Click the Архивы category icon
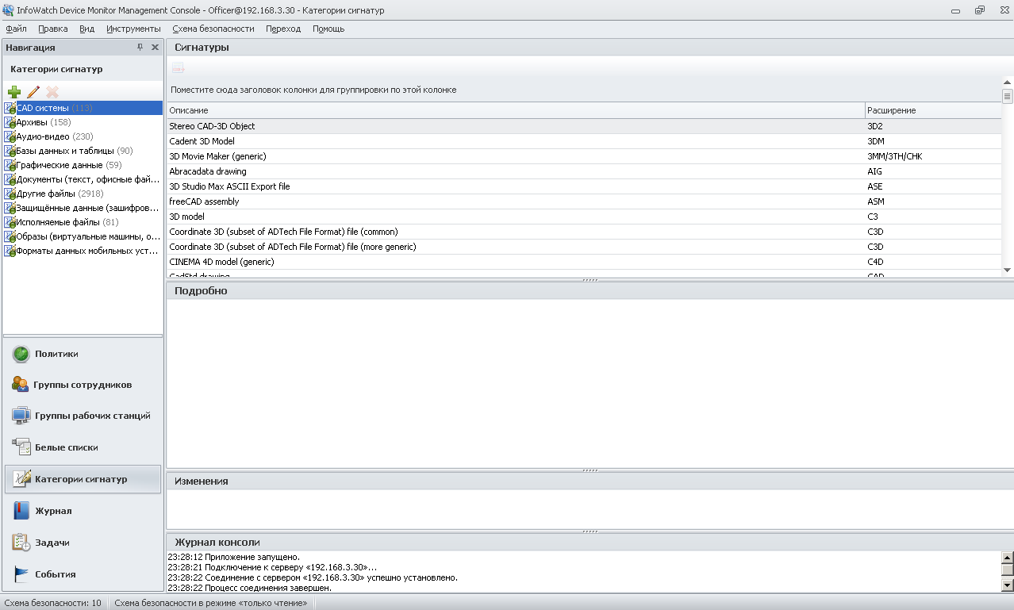 pyautogui.click(x=10, y=122)
